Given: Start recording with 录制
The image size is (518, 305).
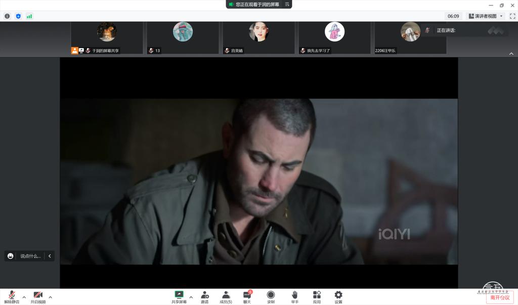Looking at the screenshot, I should point(271,297).
